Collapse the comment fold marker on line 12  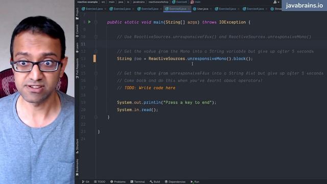coord(96,51)
